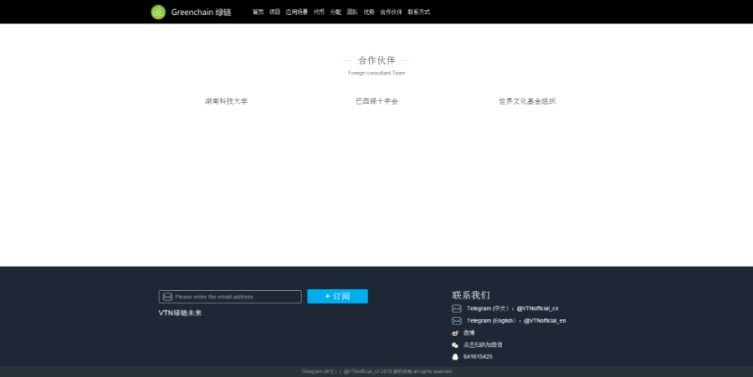The image size is (753, 377).
Task: Click the Weibo icon
Action: point(455,333)
